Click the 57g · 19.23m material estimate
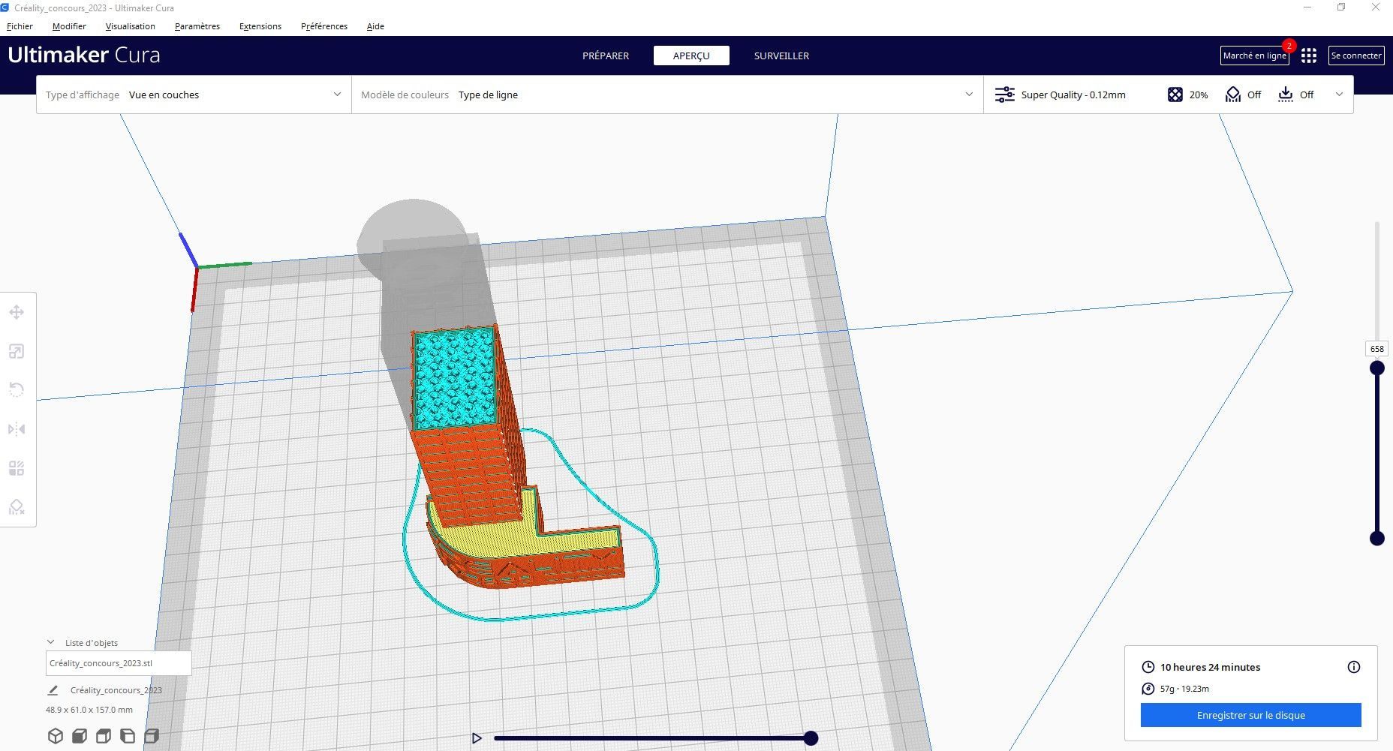This screenshot has width=1393, height=751. [x=1184, y=689]
